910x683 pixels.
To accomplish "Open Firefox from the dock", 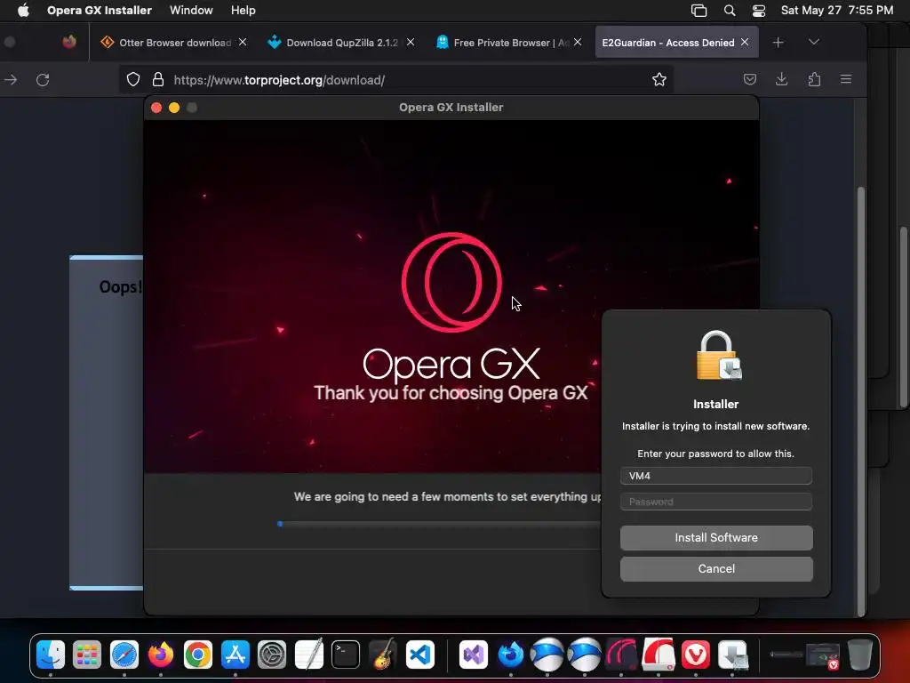I will click(x=161, y=655).
